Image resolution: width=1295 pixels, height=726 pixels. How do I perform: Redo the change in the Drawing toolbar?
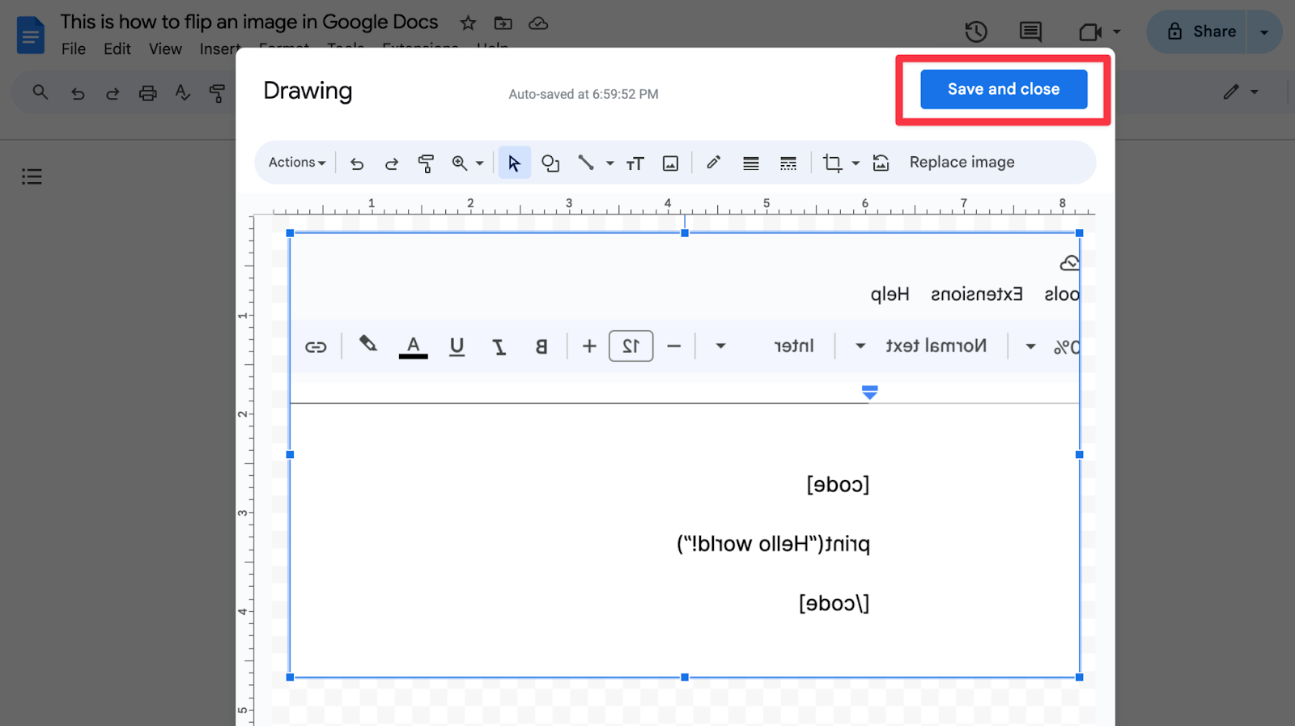[x=392, y=163]
